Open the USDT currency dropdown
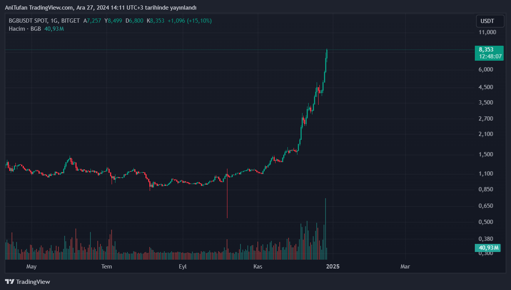511x290 pixels. [490, 21]
